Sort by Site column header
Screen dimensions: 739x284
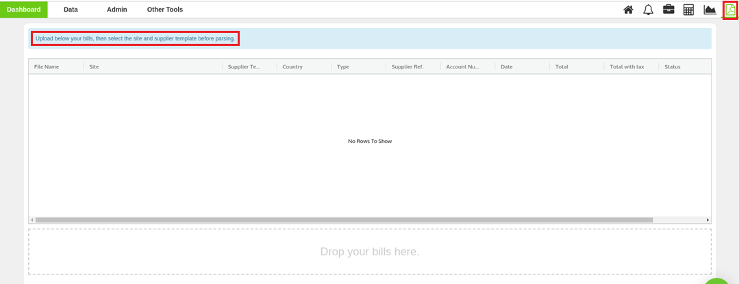[95, 67]
